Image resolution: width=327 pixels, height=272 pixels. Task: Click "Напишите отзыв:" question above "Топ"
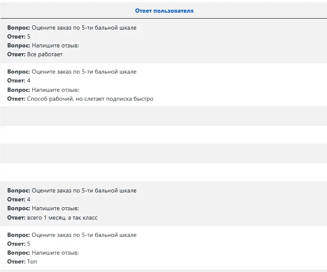pos(55,253)
